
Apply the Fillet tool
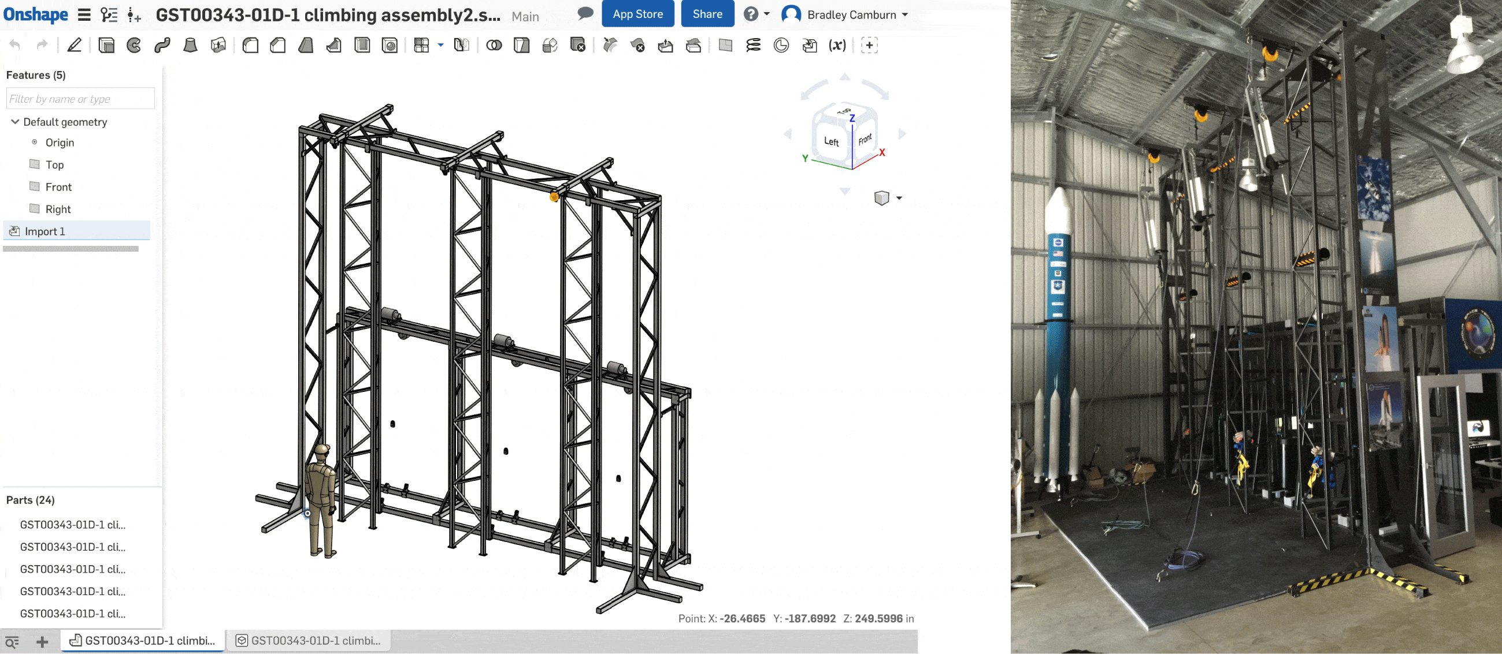pos(250,45)
